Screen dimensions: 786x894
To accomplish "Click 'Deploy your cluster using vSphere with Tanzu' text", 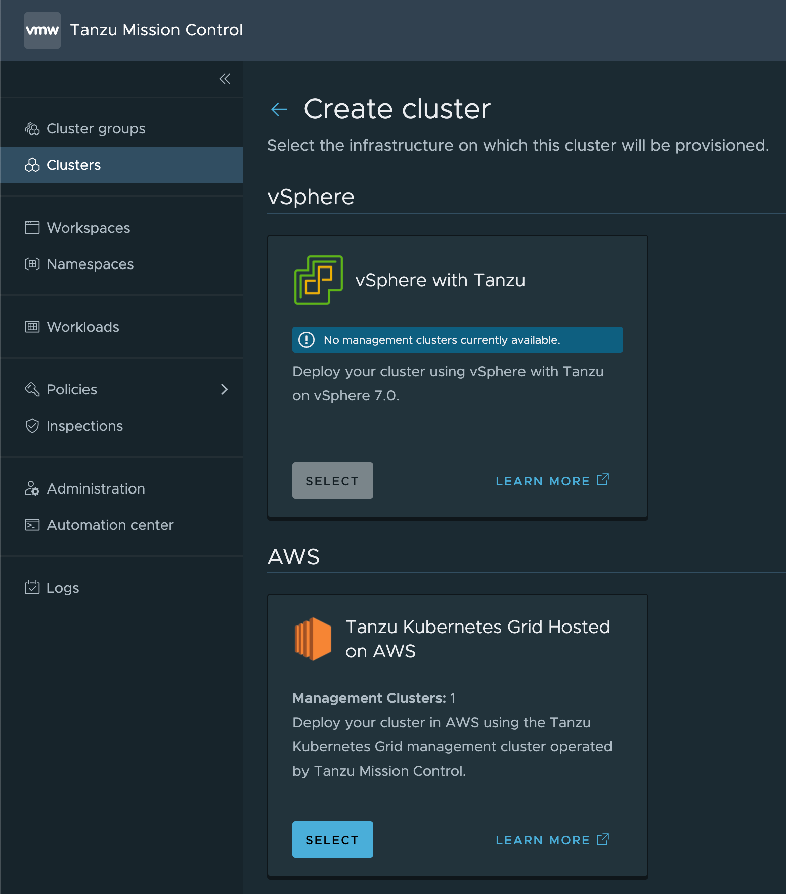I will [448, 384].
